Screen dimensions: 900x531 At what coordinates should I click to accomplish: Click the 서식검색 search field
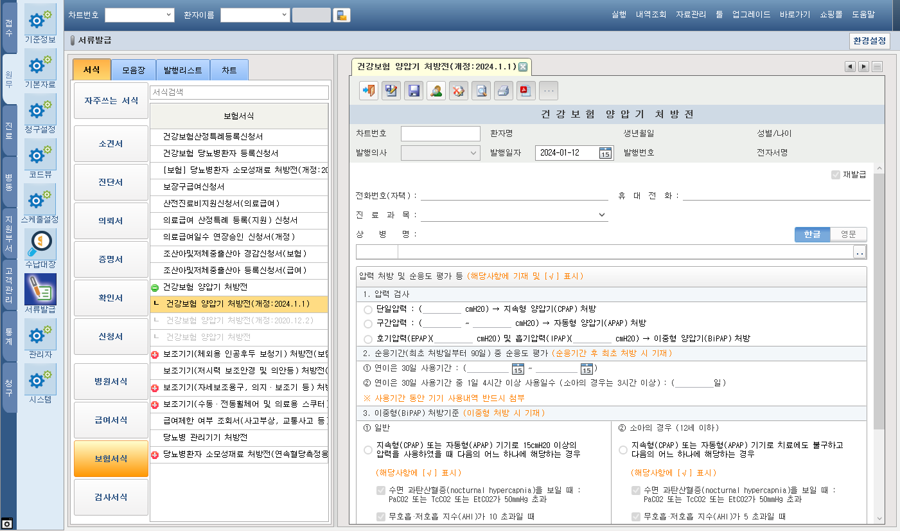[239, 93]
